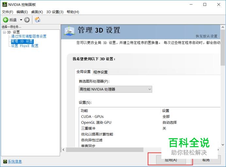The height and width of the screenshot is (167, 226).
Task: Click the green Back arrow icon
Action: tap(6, 20)
